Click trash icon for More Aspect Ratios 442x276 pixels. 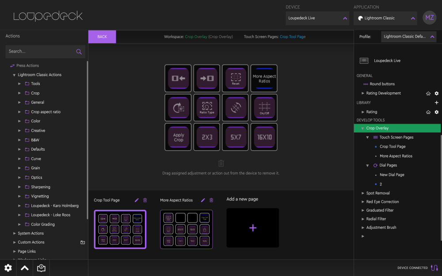[211, 200]
